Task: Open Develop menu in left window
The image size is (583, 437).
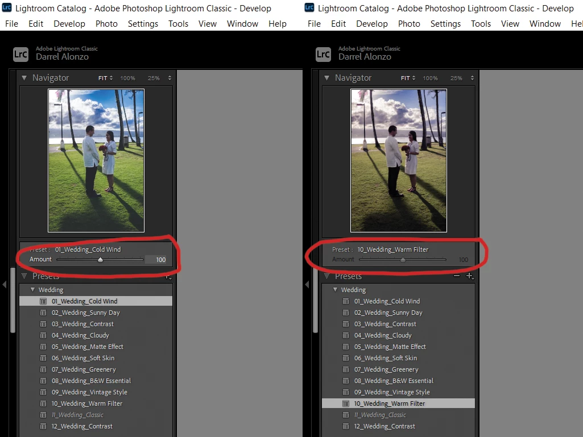Action: pos(69,24)
